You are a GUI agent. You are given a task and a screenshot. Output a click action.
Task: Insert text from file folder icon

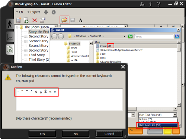point(64,20)
